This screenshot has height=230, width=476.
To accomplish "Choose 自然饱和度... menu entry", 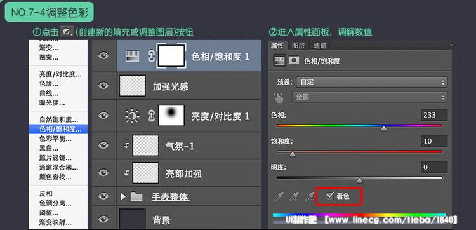I will click(x=58, y=119).
